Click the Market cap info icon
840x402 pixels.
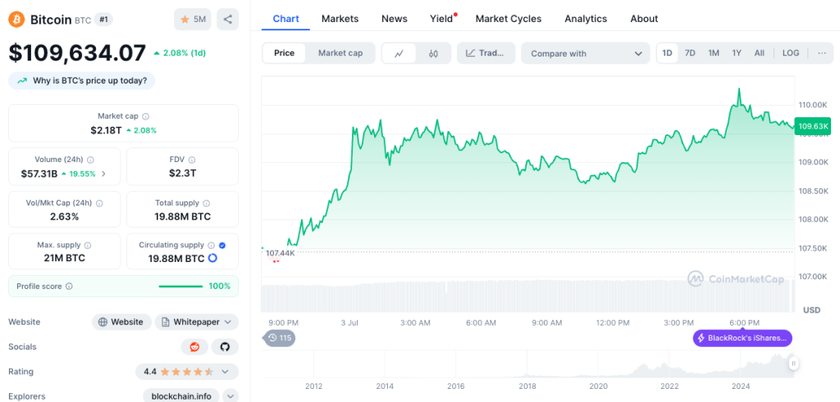146,116
